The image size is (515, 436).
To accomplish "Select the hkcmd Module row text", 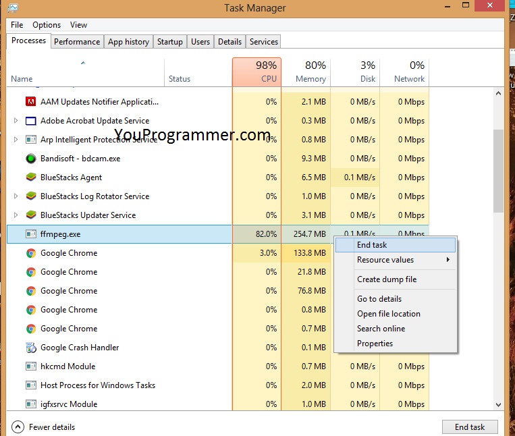I will (x=68, y=366).
